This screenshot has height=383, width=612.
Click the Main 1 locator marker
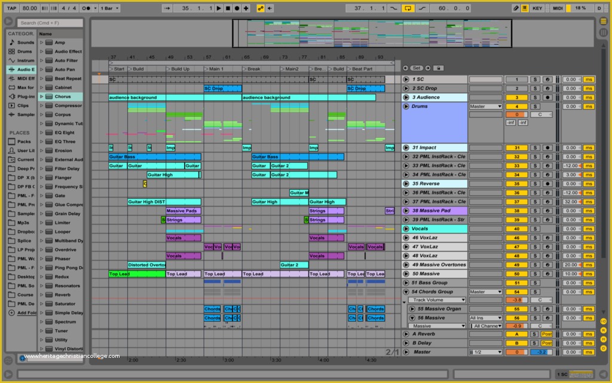(214, 69)
